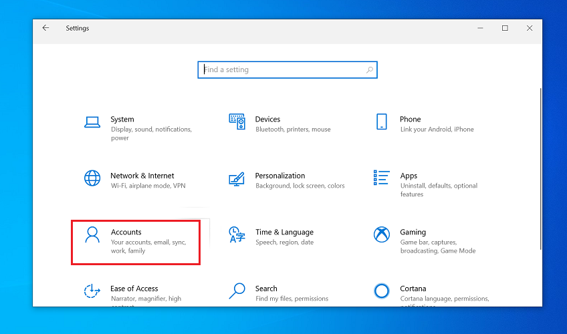Image resolution: width=567 pixels, height=334 pixels.
Task: Open the Apps list icon
Action: click(x=382, y=178)
